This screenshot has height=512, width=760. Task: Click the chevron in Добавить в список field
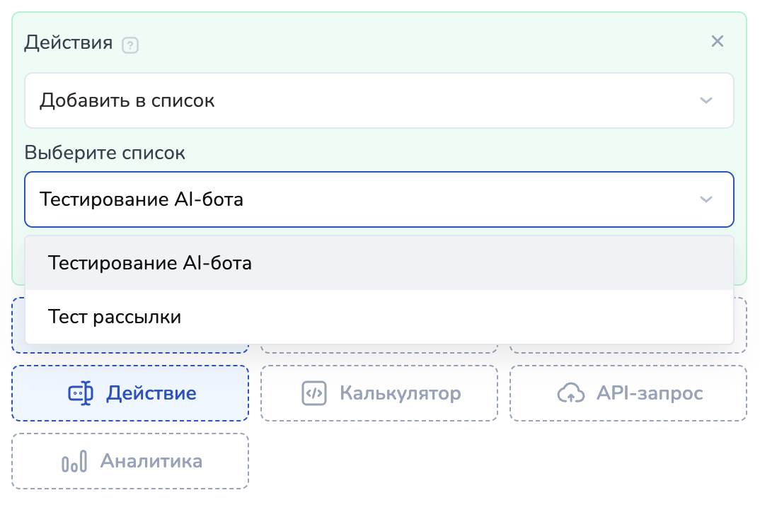706,100
